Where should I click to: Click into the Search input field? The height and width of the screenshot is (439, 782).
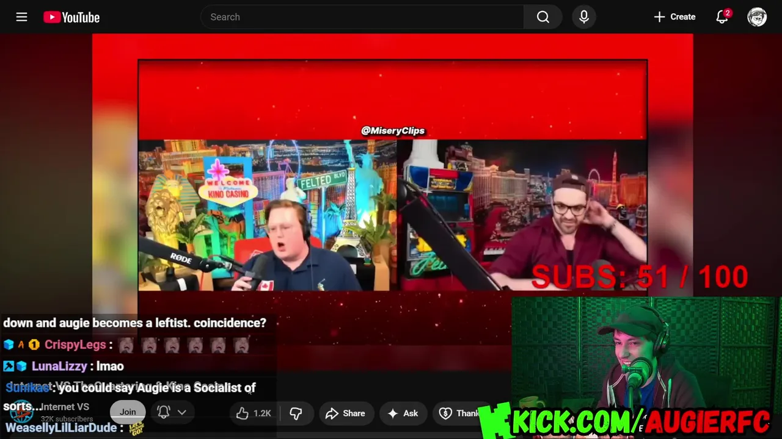click(x=362, y=17)
